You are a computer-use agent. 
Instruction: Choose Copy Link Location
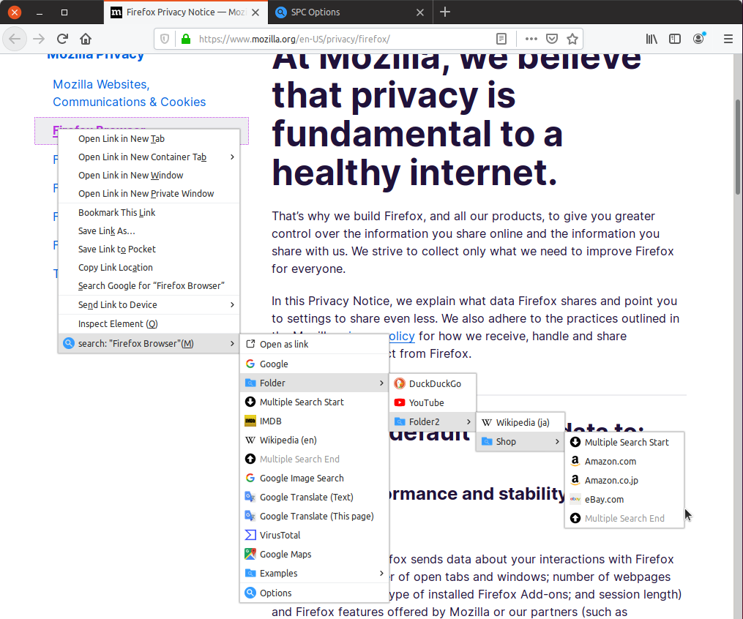point(116,268)
